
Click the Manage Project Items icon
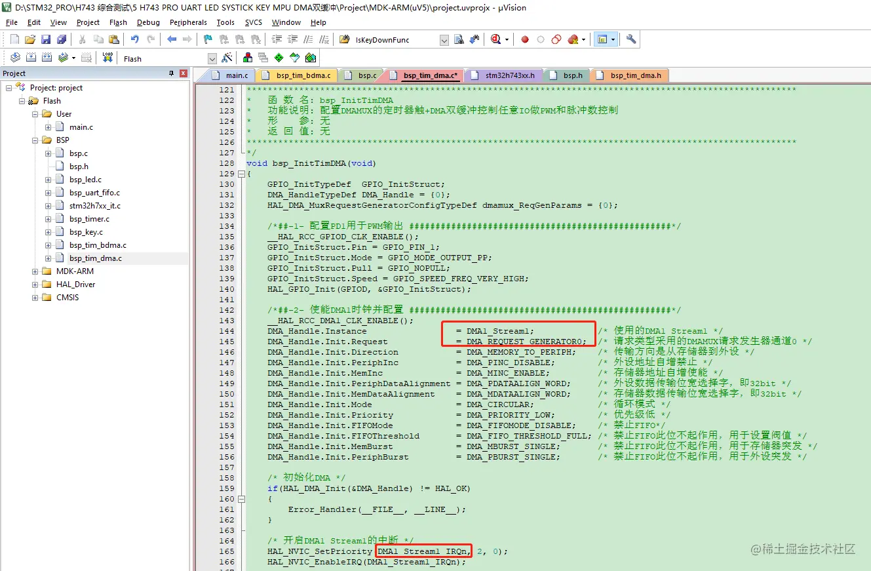248,58
